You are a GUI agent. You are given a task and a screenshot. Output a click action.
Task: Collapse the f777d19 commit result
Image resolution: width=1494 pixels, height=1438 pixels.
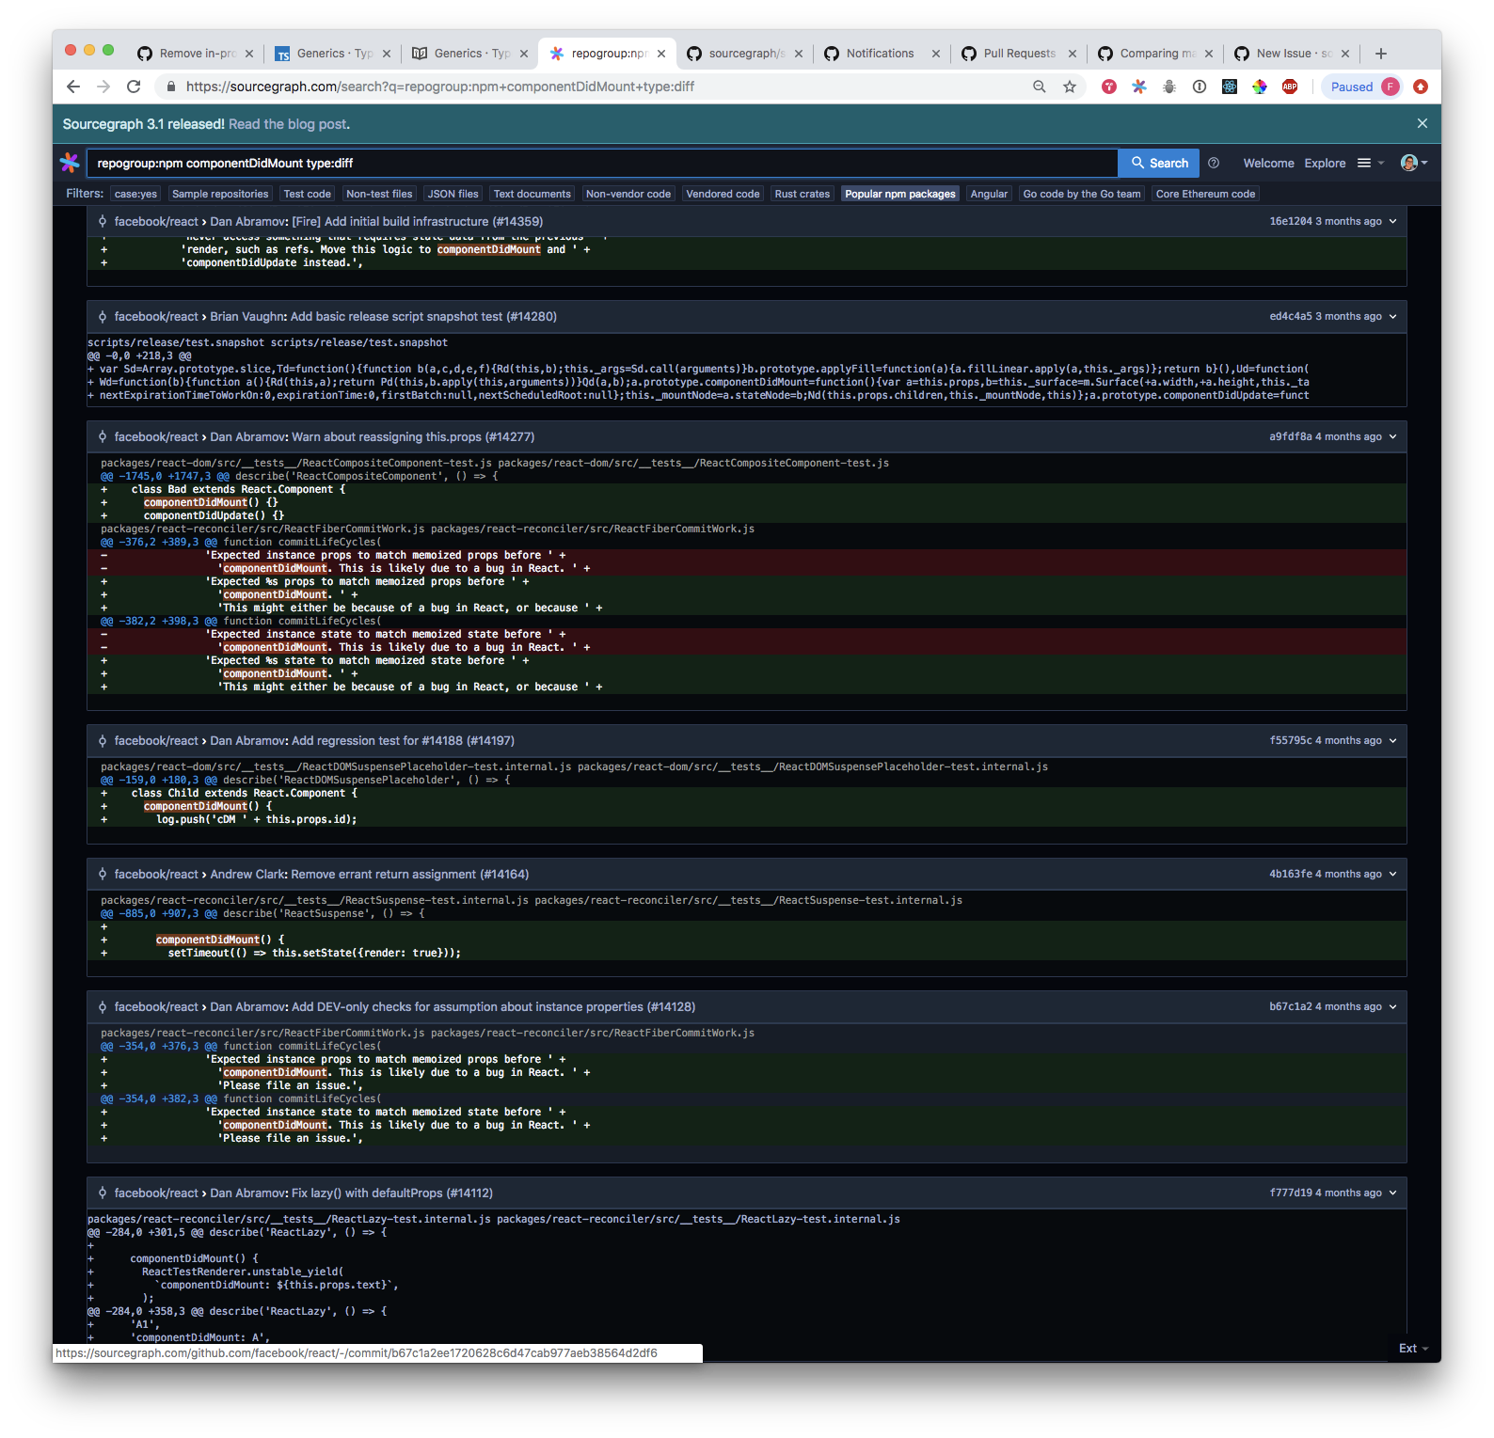coord(1392,1193)
